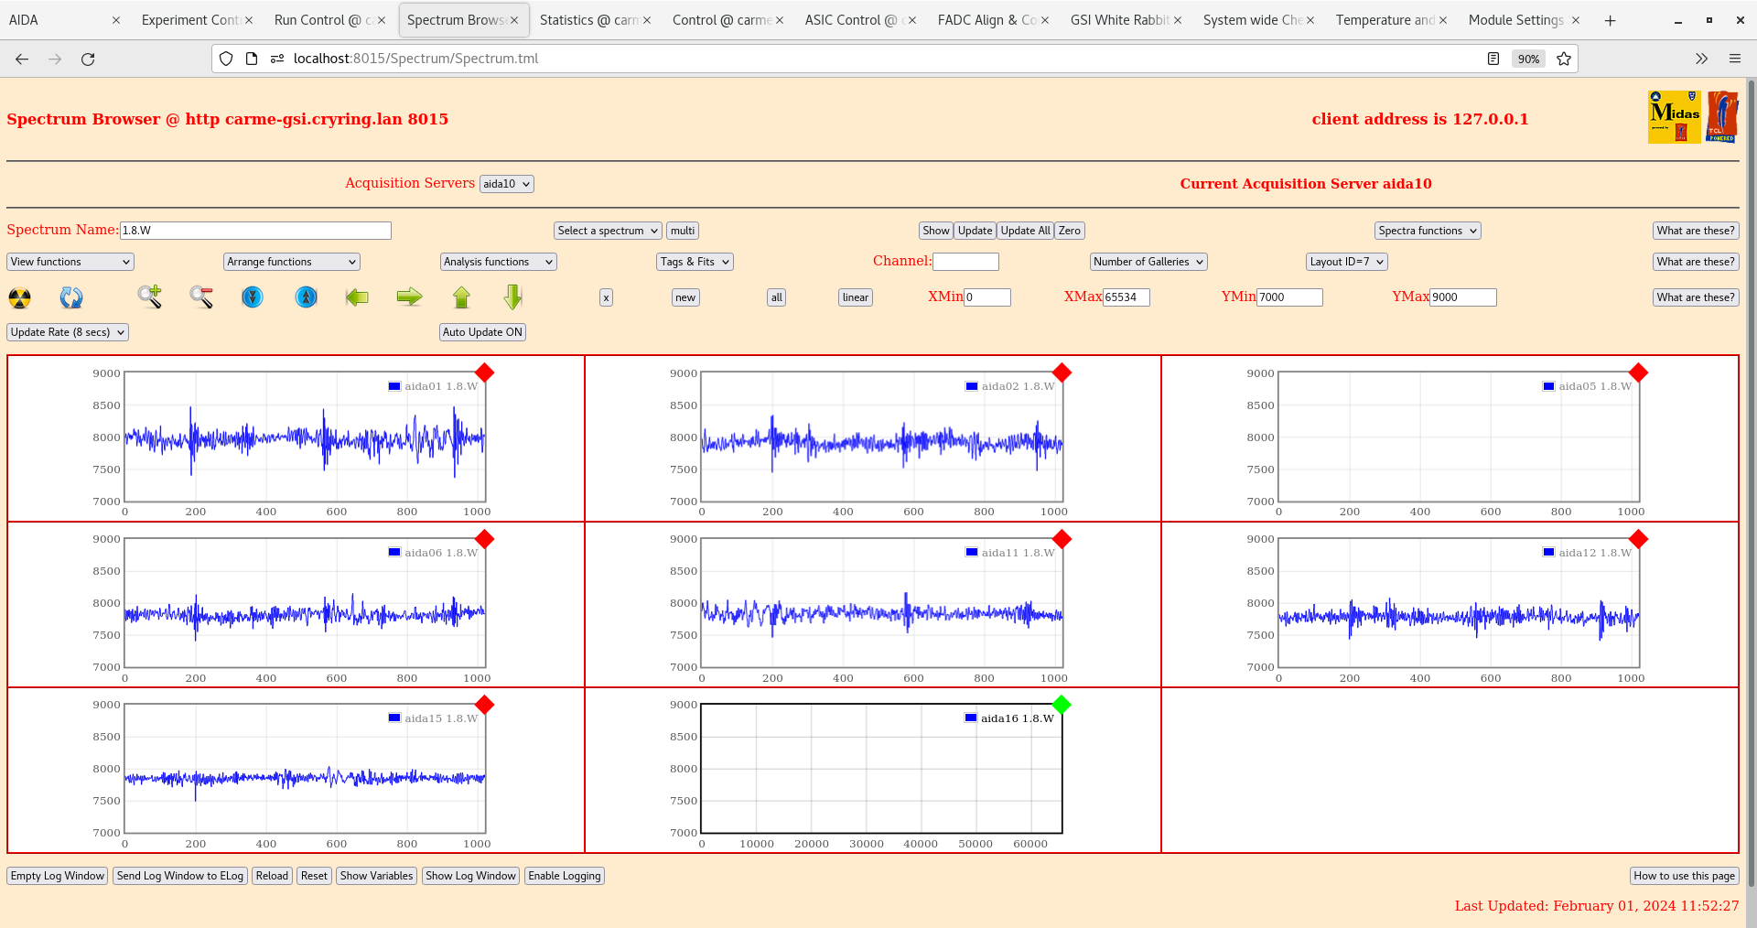1757x928 pixels.
Task: Expand the Analysis functions dropdown
Action: [498, 261]
